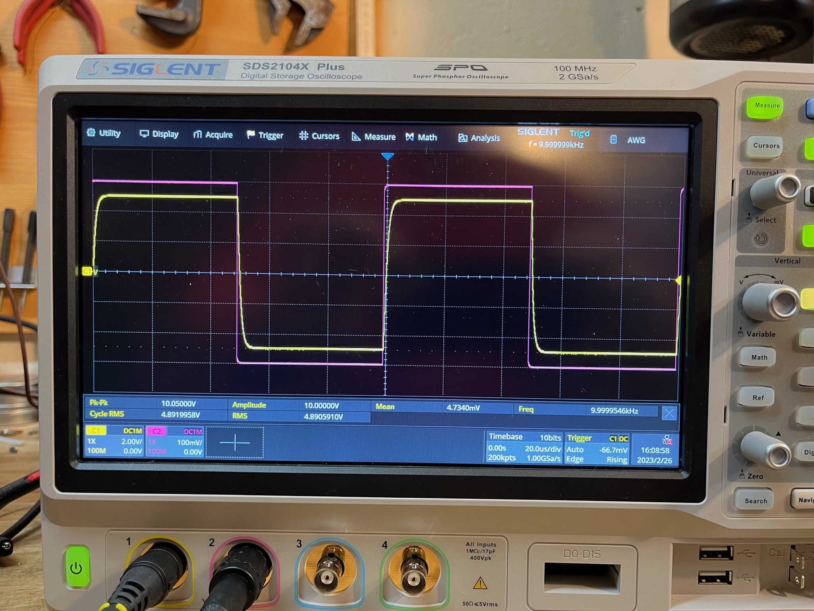Select the Mean measurement 4.7340mV

click(x=463, y=408)
